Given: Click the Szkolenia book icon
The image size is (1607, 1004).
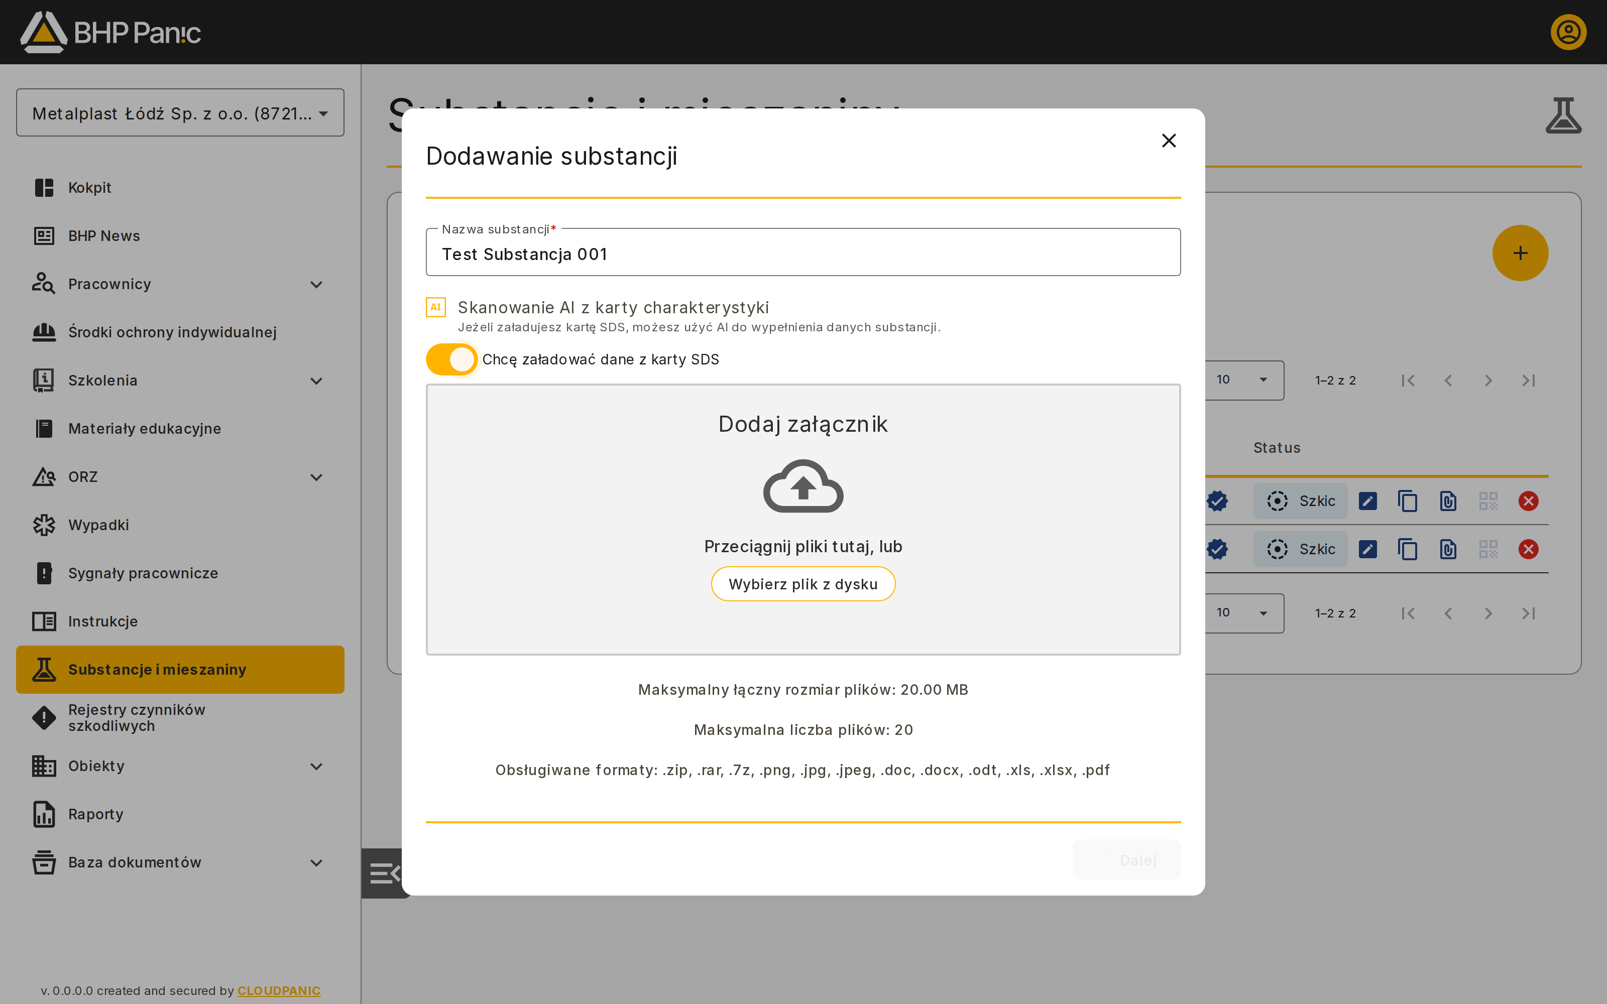Looking at the screenshot, I should point(44,381).
